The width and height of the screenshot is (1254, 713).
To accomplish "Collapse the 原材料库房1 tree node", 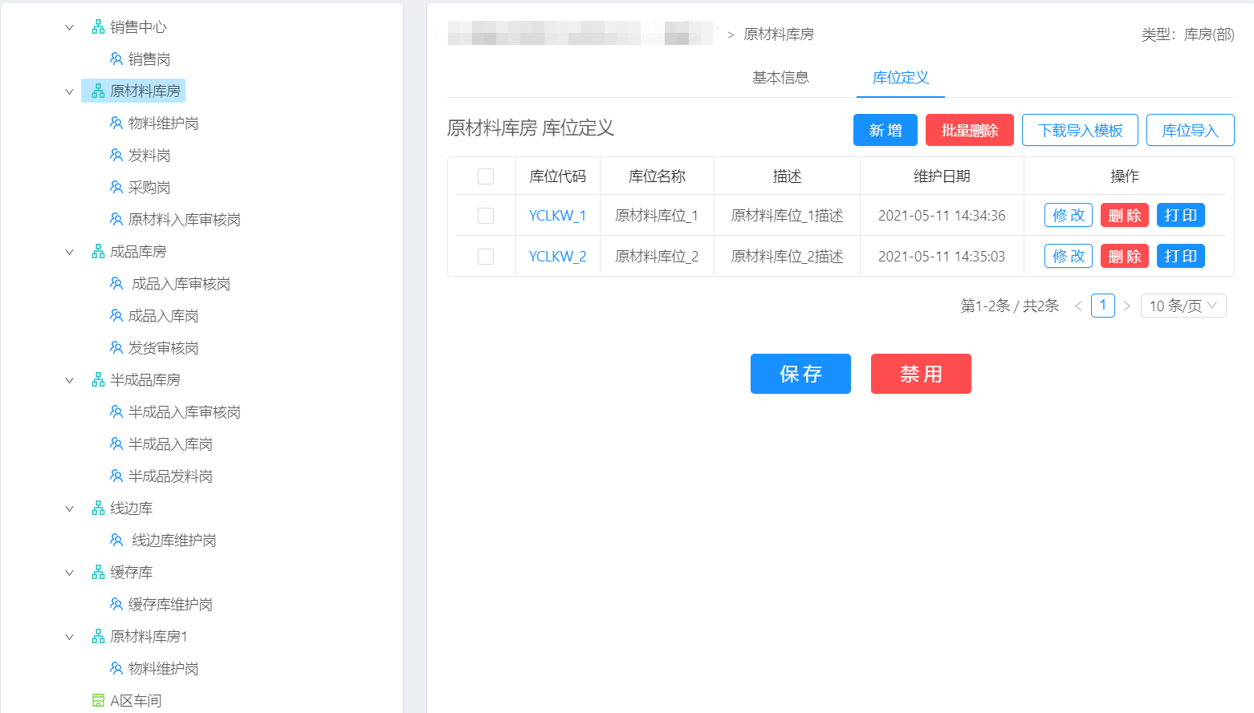I will click(x=69, y=637).
